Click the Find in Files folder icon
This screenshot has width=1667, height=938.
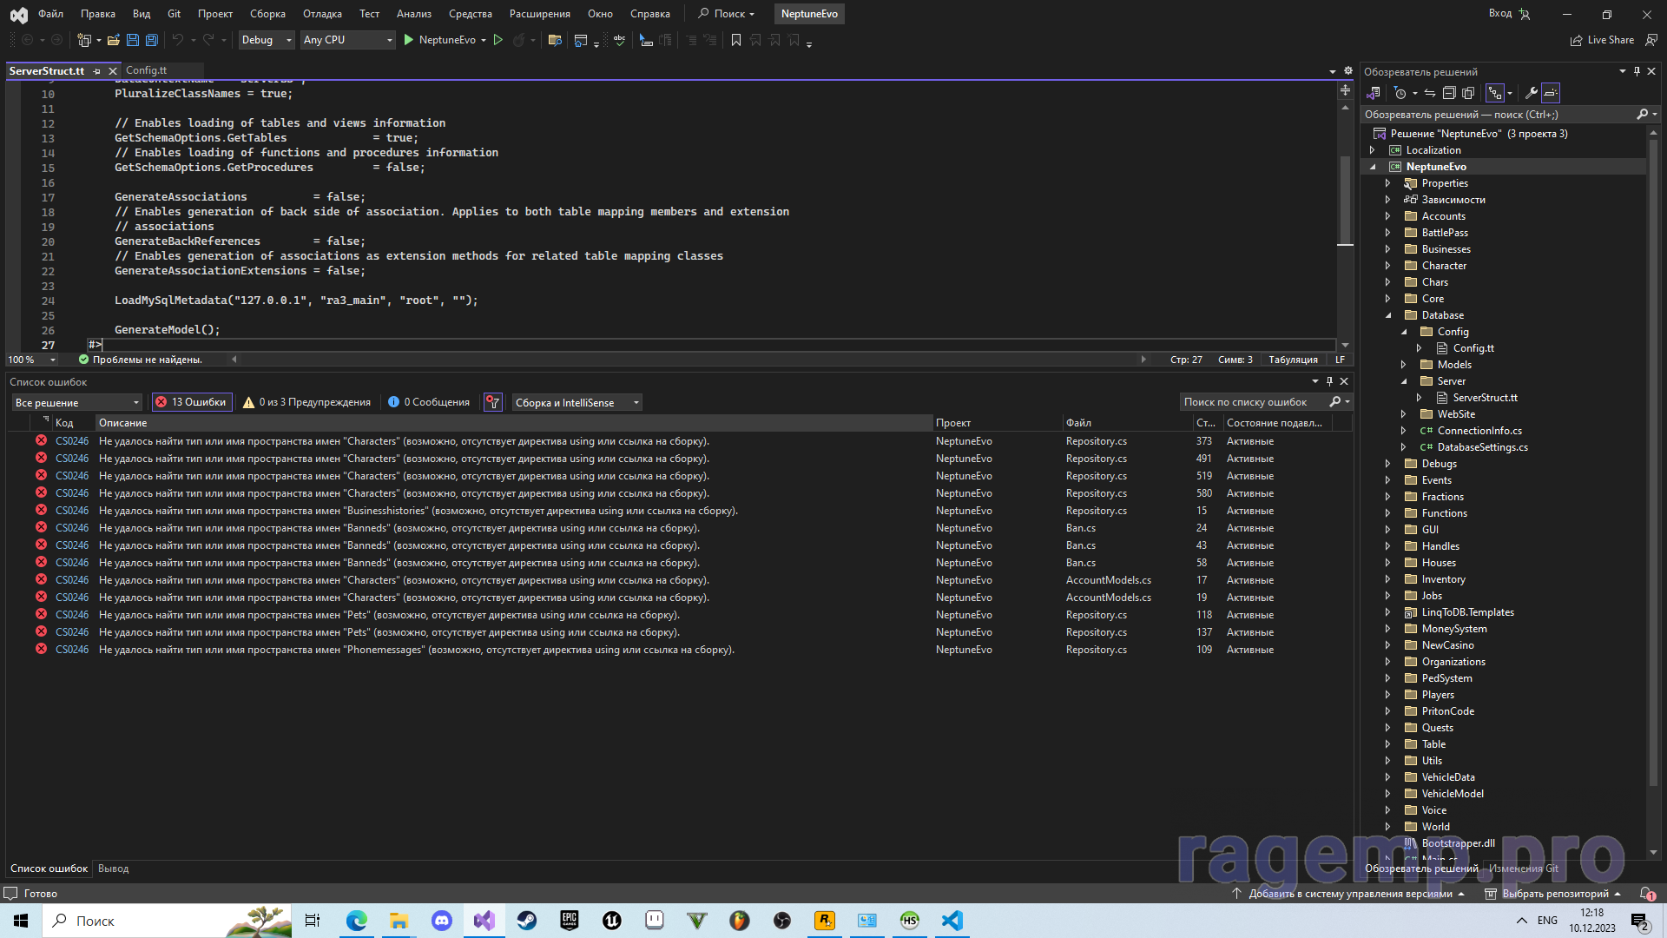pos(555,40)
